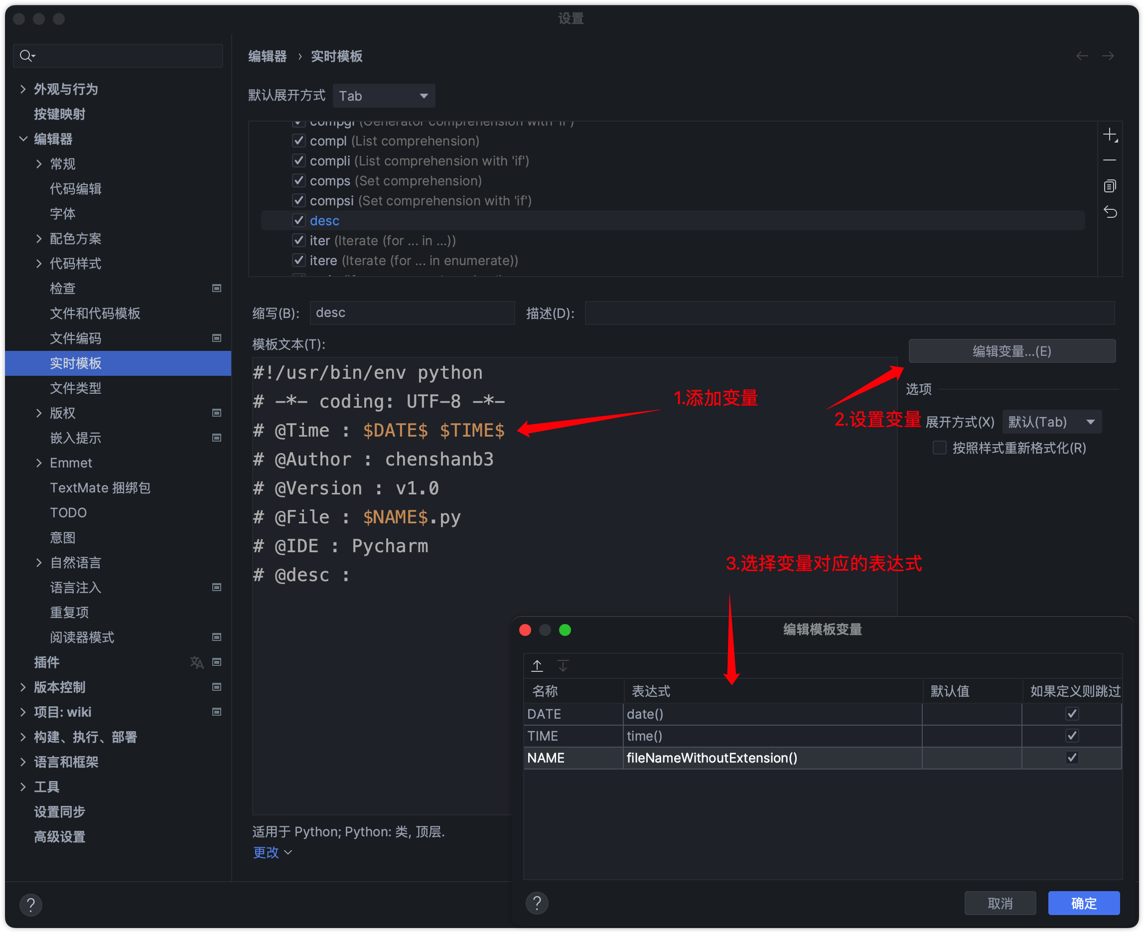Click the 确定 button
Image resolution: width=1144 pixels, height=933 pixels.
[1083, 904]
